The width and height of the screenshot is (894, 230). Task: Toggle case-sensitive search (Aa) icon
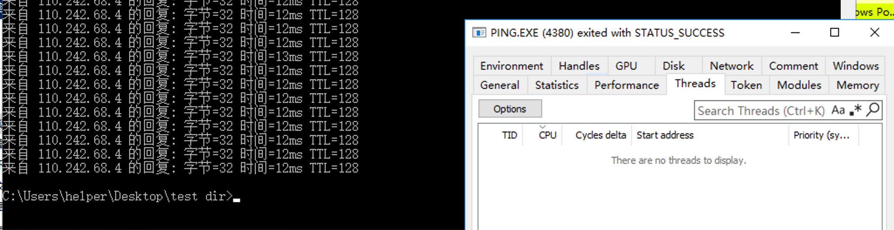pos(838,110)
